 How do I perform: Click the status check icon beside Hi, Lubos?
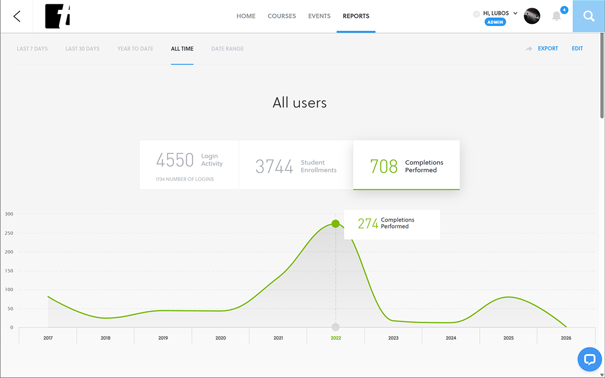click(476, 14)
